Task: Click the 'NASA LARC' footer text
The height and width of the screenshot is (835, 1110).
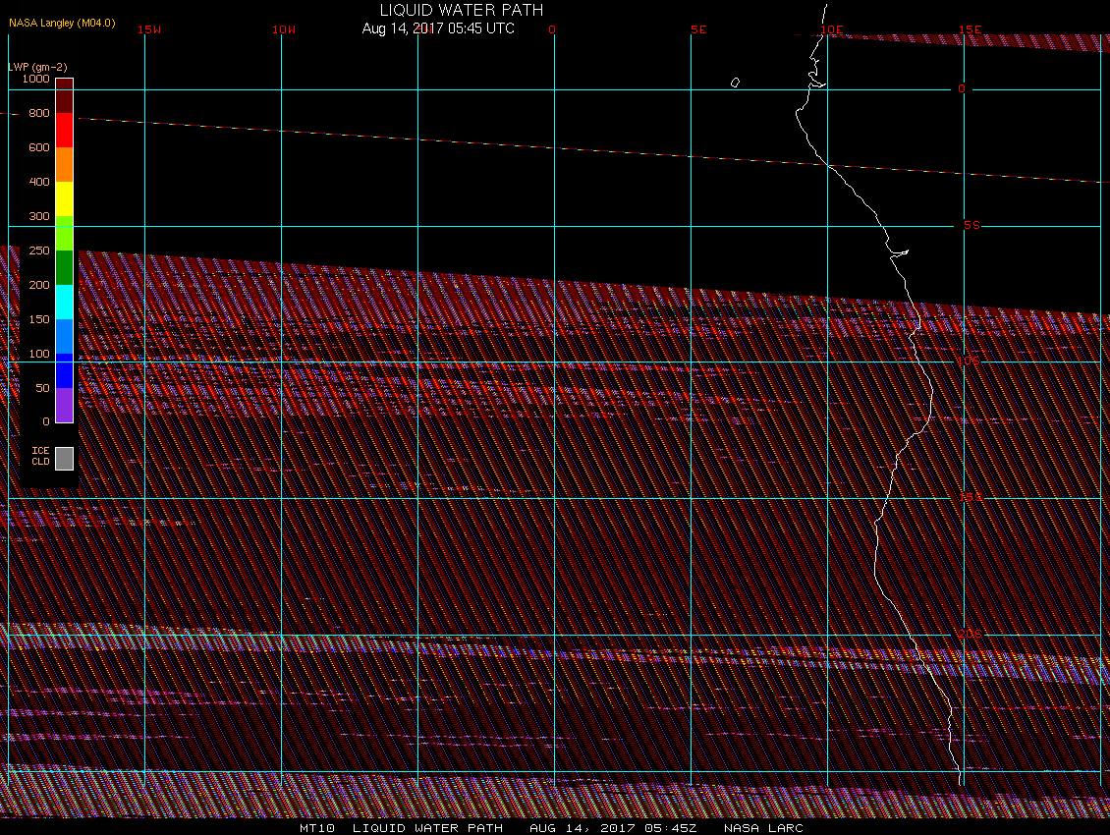Action: [x=763, y=828]
